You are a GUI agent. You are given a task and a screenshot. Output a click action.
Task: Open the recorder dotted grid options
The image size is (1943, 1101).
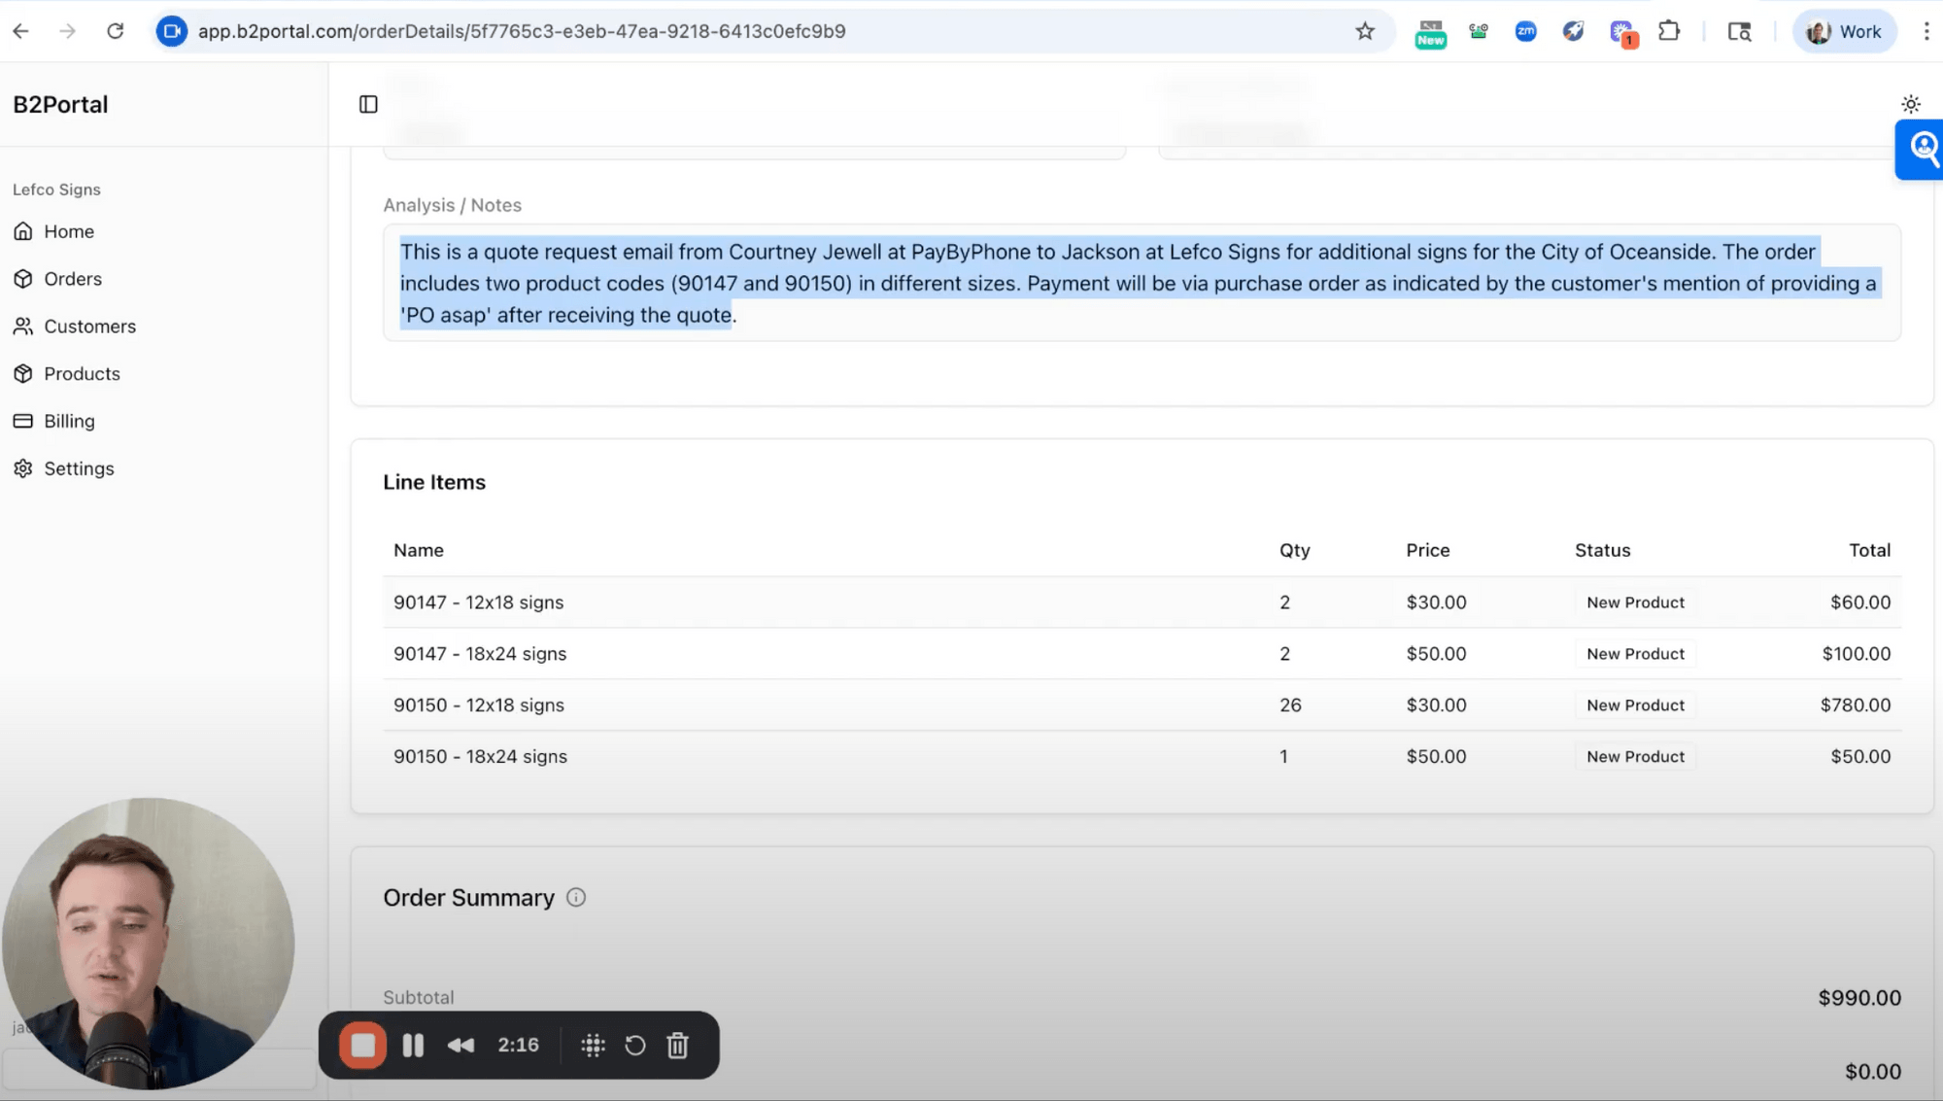(x=593, y=1045)
